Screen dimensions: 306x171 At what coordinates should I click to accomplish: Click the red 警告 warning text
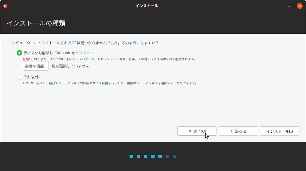click(26, 59)
